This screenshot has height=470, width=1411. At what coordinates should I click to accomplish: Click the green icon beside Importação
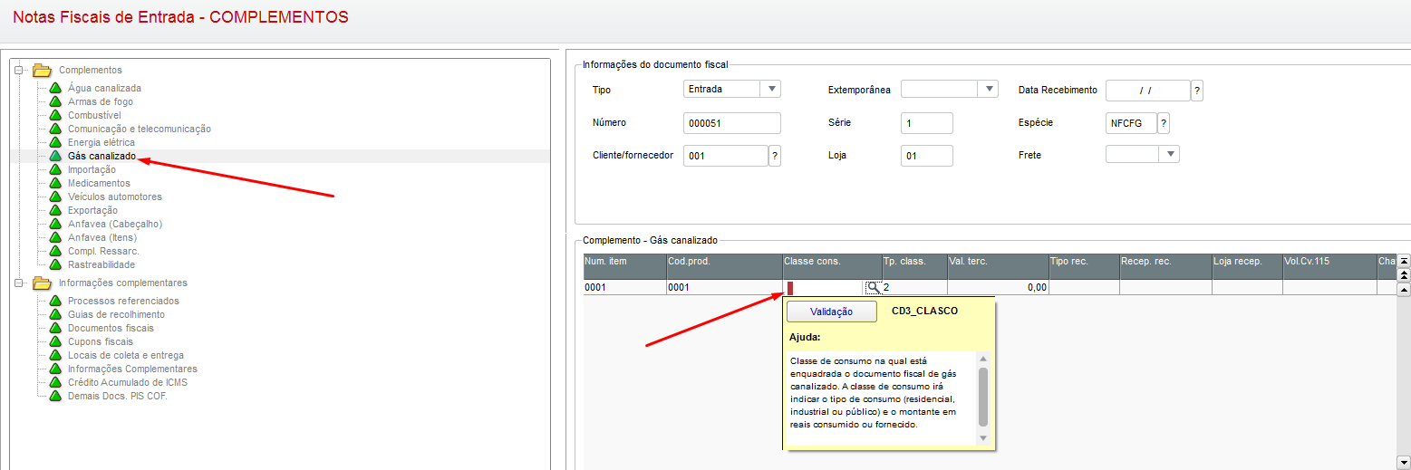[55, 169]
